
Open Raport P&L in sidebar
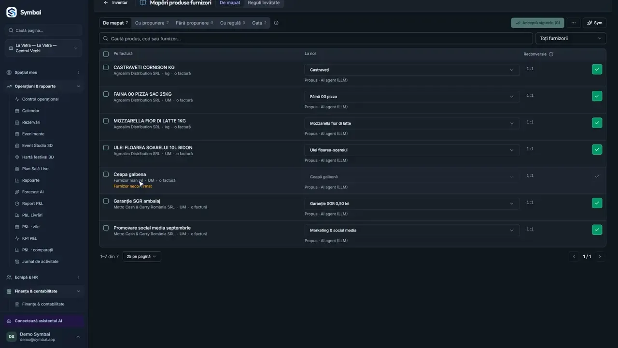click(x=32, y=203)
